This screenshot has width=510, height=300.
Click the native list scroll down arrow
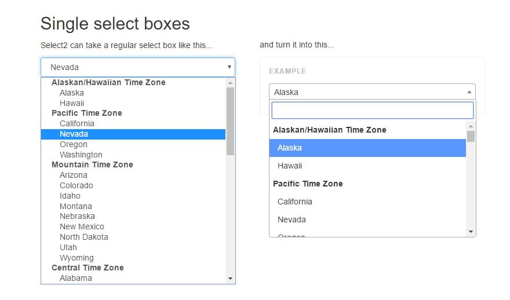click(231, 279)
